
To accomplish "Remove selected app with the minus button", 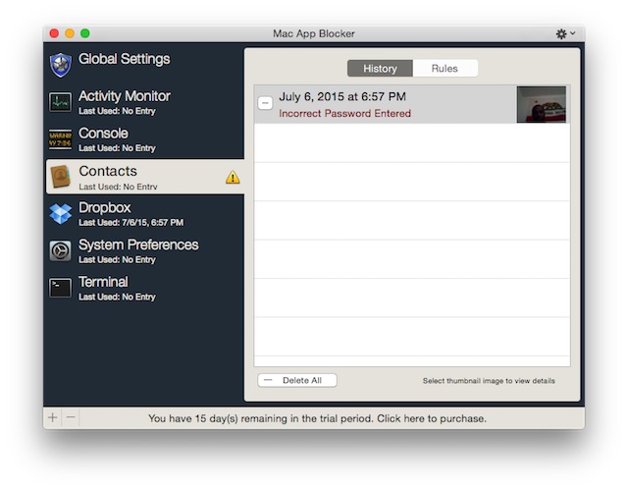I will point(70,418).
